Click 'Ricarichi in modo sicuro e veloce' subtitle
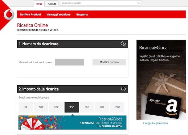Screen dimensions: 188x135 point(38,30)
